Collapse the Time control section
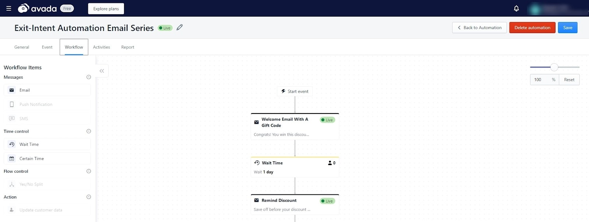Viewport: 589px width, 222px height. (88, 131)
